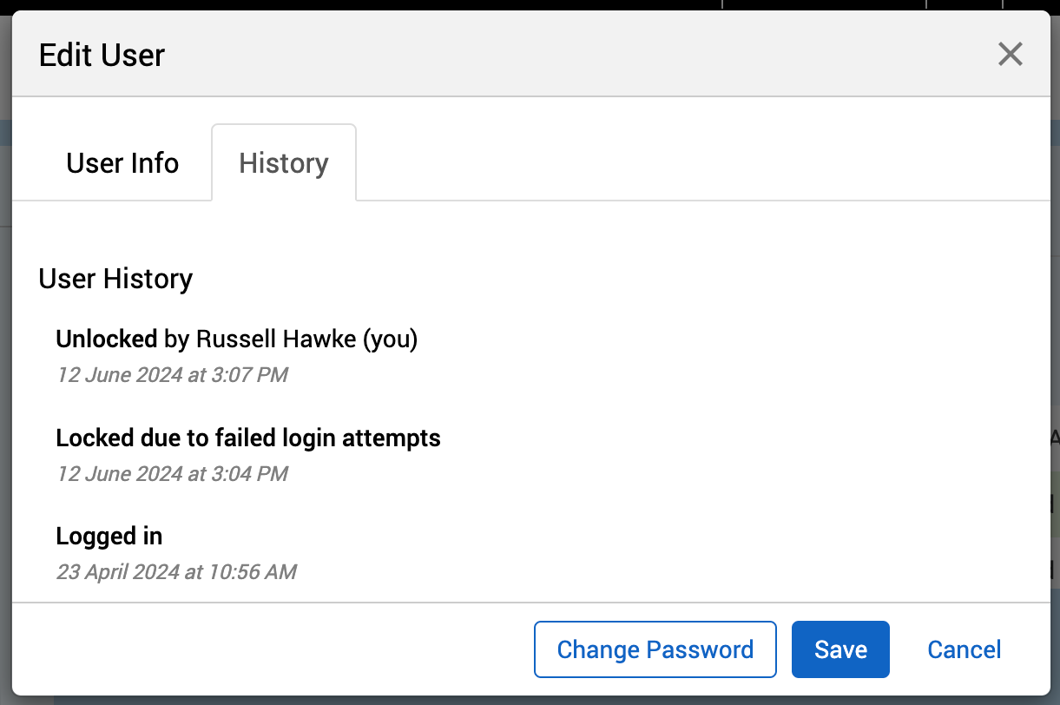Click the User History heading

115,279
